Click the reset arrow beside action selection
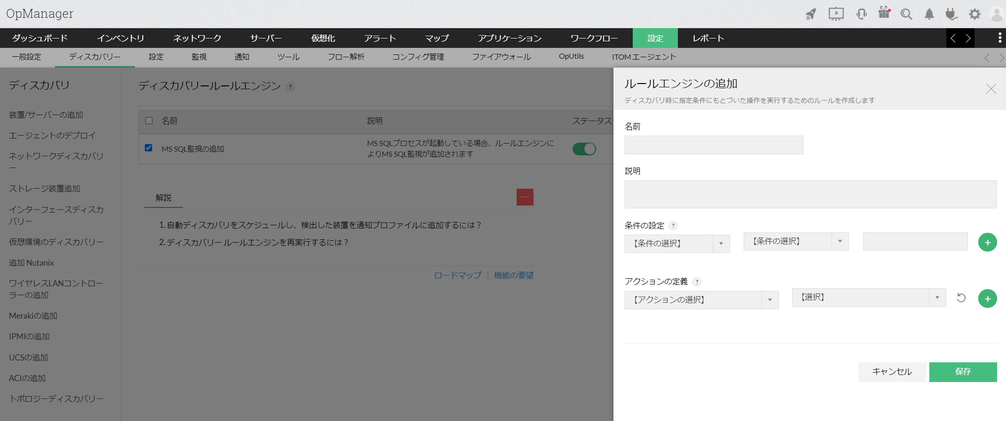 point(961,298)
